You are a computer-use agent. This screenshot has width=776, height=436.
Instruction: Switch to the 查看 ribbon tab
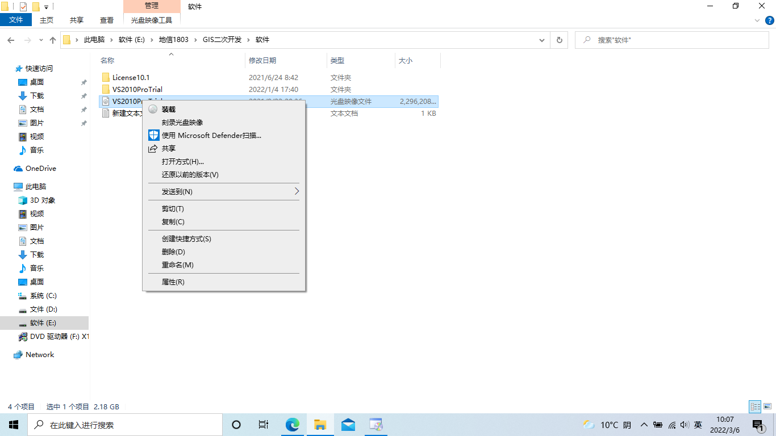pos(107,19)
